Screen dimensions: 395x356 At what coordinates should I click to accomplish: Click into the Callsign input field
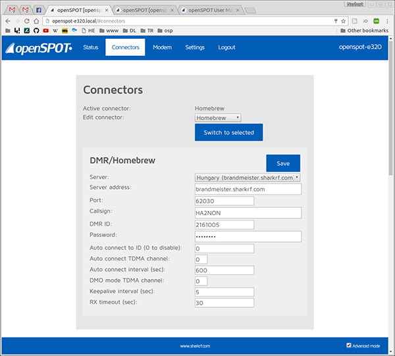coord(248,213)
